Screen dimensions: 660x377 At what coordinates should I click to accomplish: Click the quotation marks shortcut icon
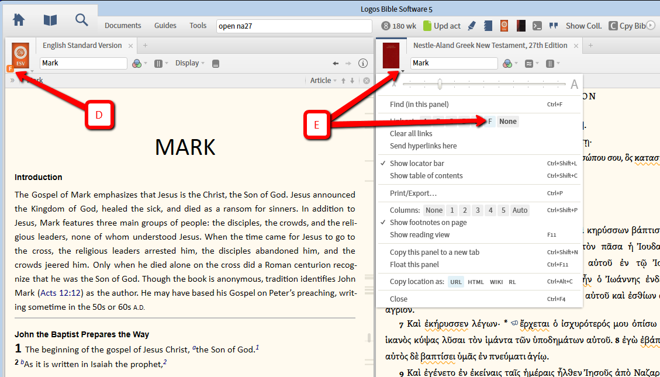[554, 26]
